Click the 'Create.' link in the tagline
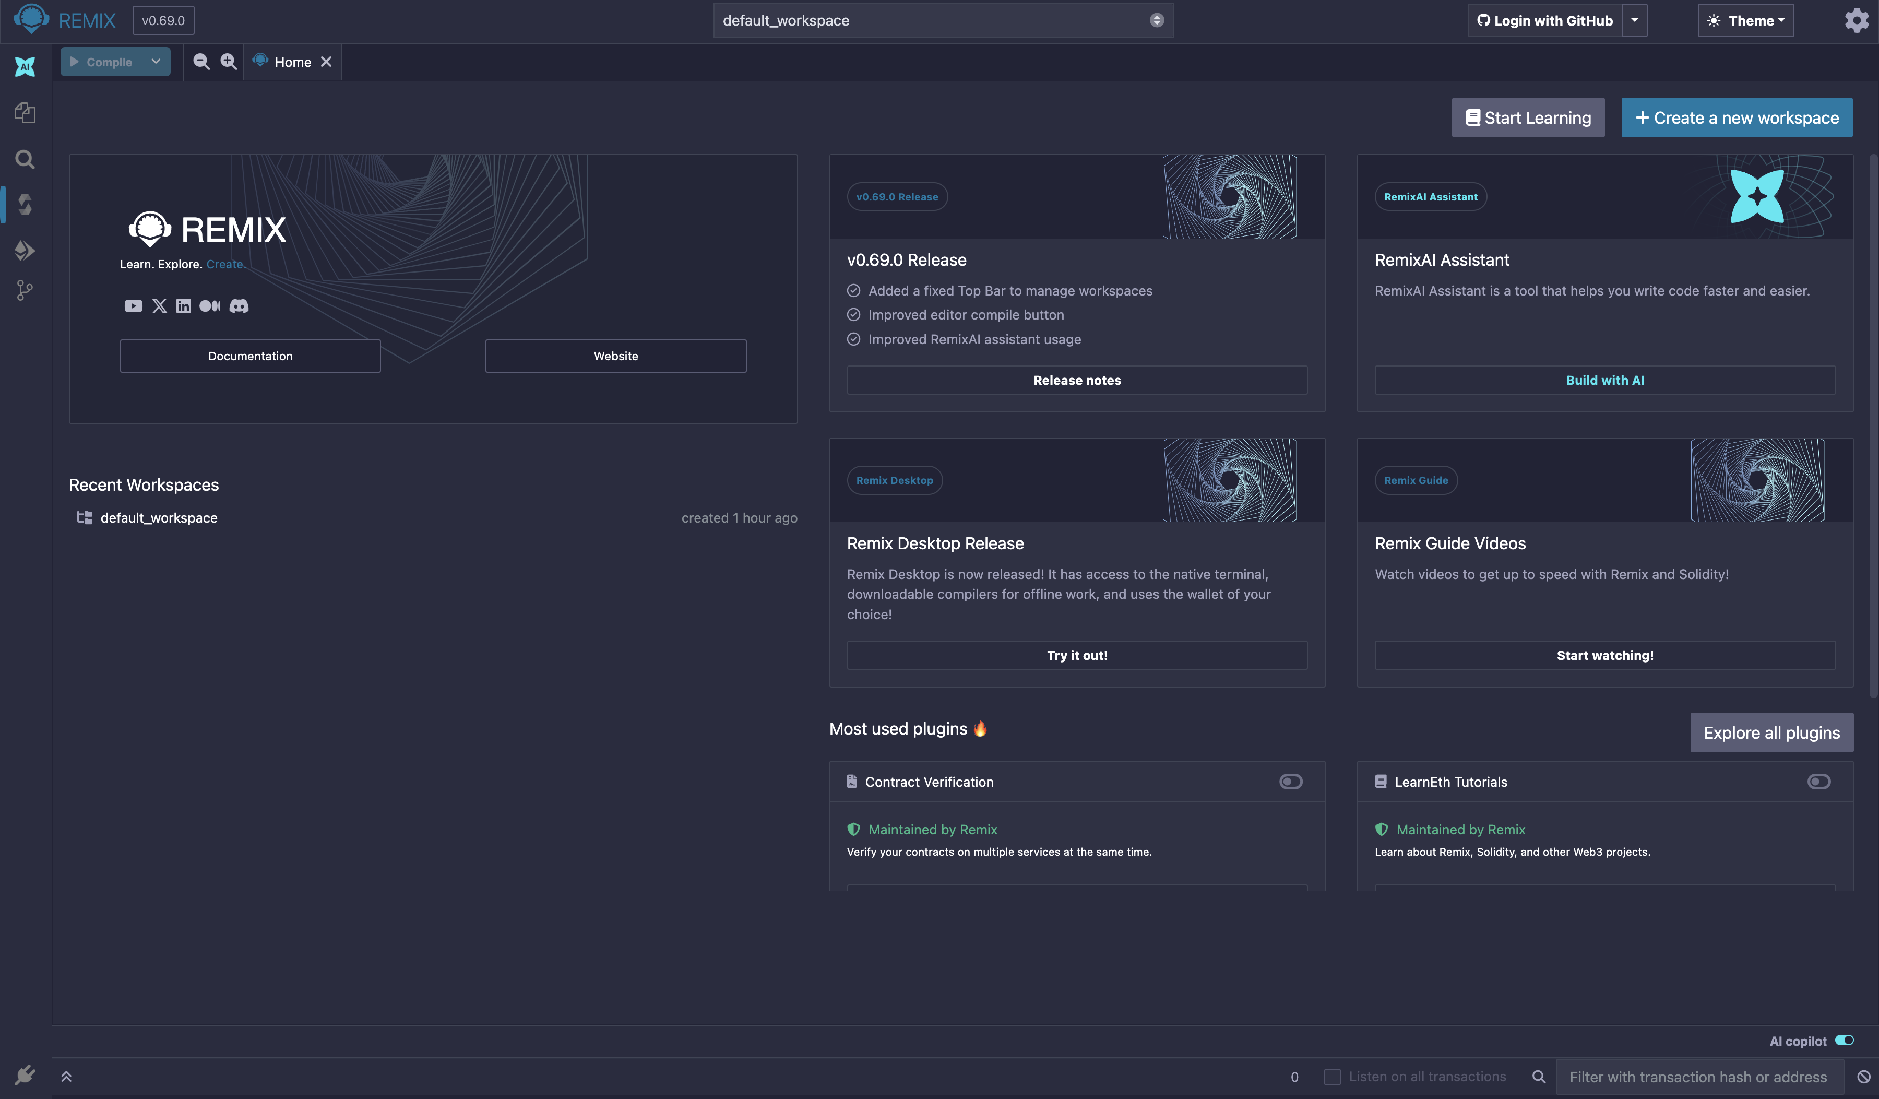1879x1099 pixels. point(225,264)
